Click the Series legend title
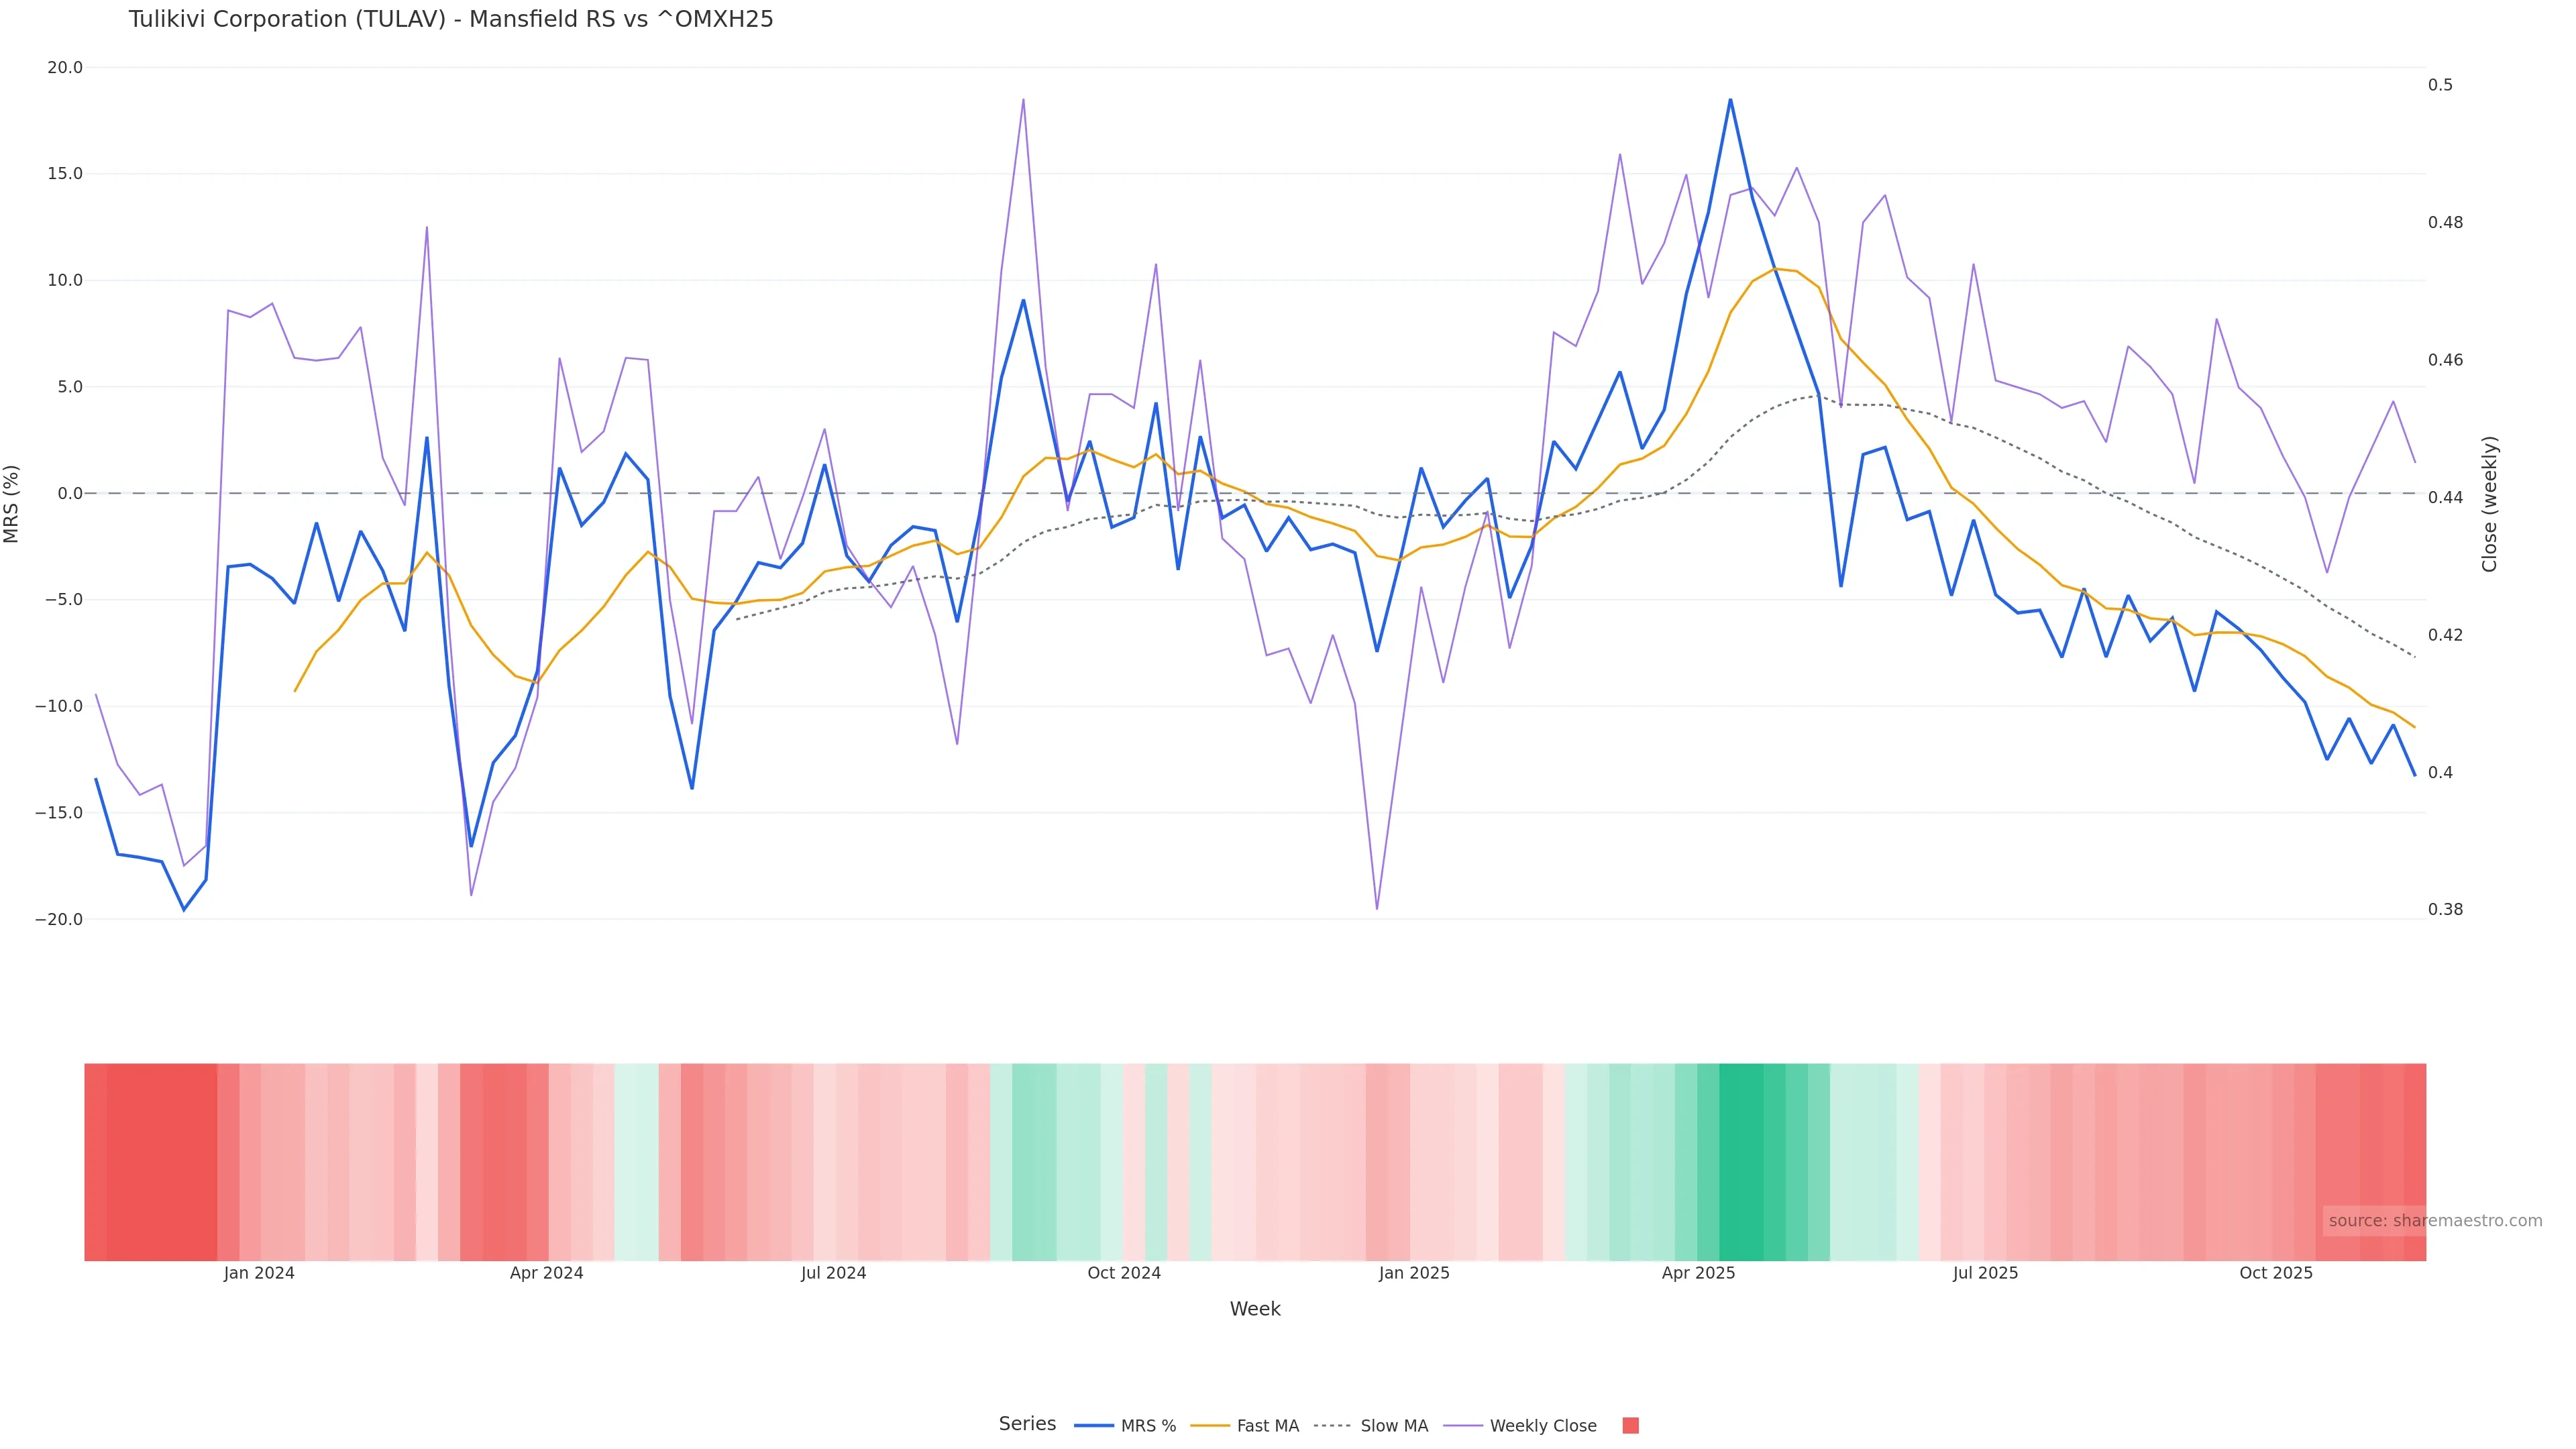This screenshot has height=1449, width=2576. [1027, 1424]
